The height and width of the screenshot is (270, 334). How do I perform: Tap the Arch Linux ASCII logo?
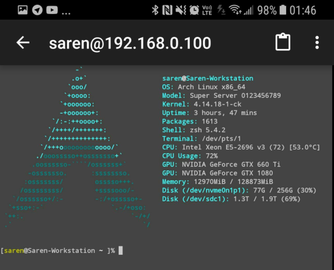[77, 147]
